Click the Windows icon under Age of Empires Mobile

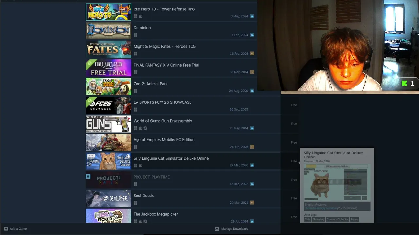(x=136, y=147)
